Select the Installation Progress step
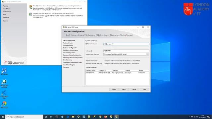Image resolution: width=212 pixels, height=119 pixels. click(x=69, y=65)
